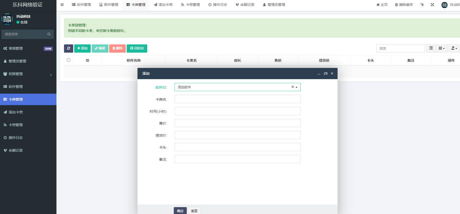
Task: Toggle the sidebar hamburger menu icon
Action: (62, 5)
